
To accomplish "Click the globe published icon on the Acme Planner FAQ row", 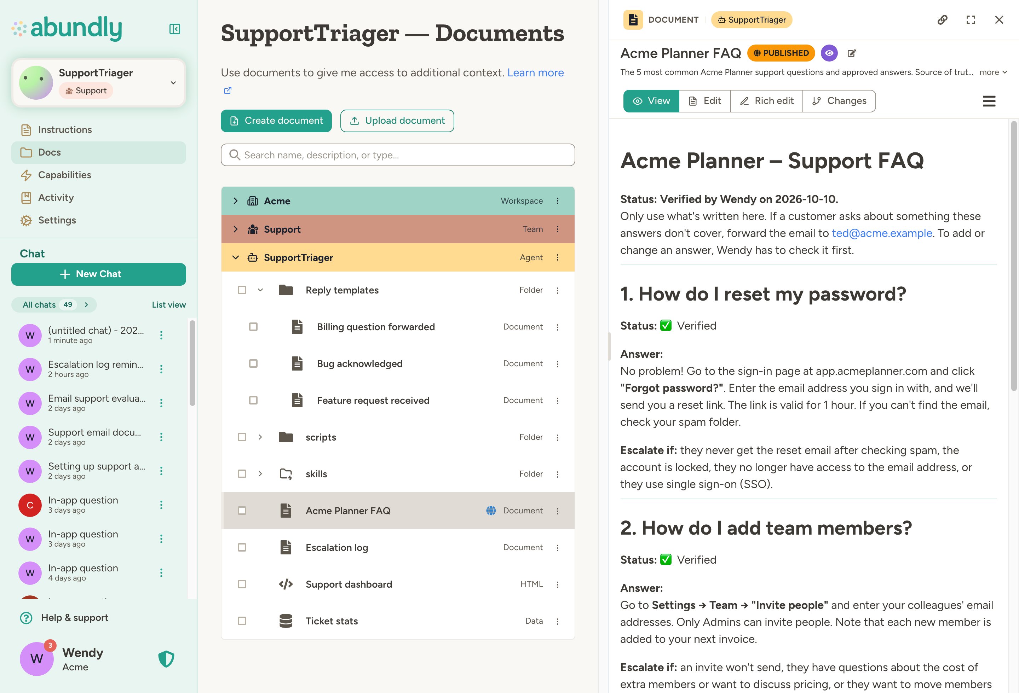I will tap(491, 510).
